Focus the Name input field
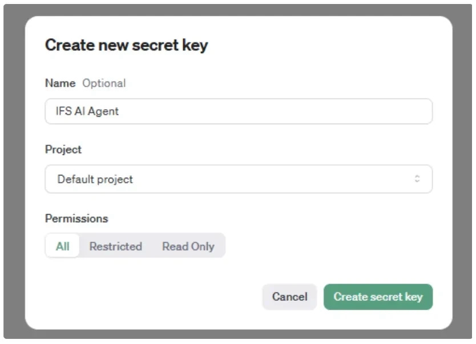The width and height of the screenshot is (476, 344). point(239,111)
